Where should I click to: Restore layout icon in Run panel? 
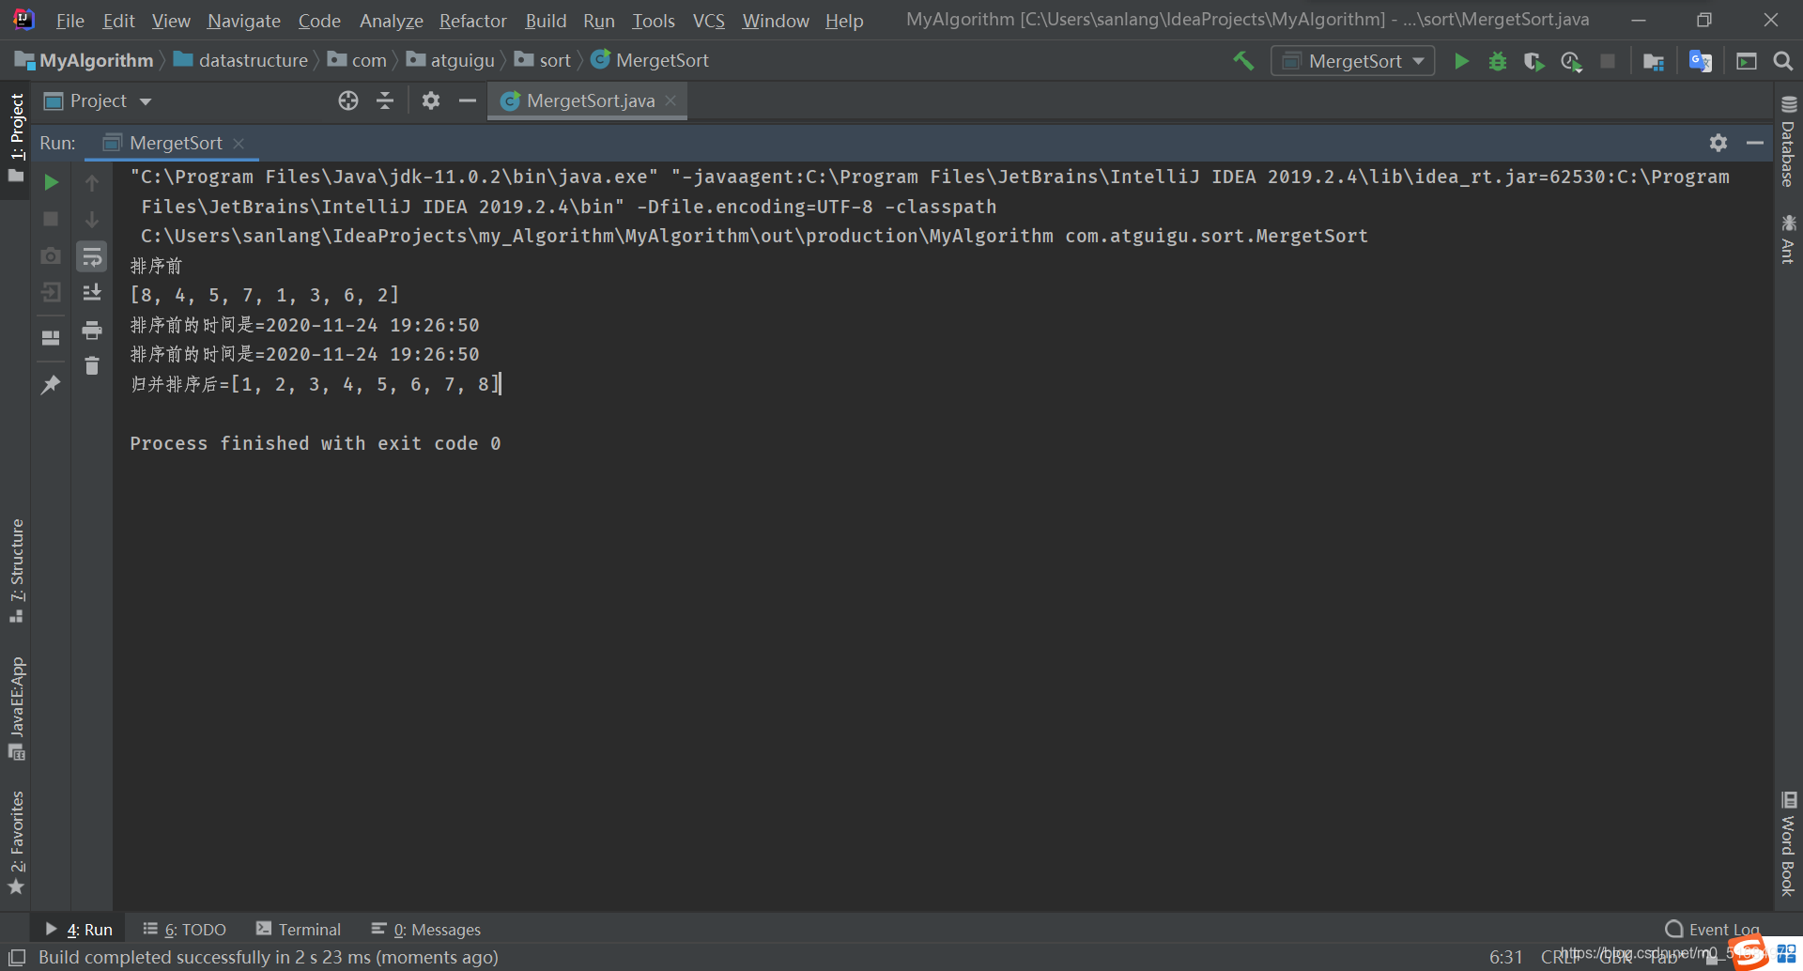[52, 337]
